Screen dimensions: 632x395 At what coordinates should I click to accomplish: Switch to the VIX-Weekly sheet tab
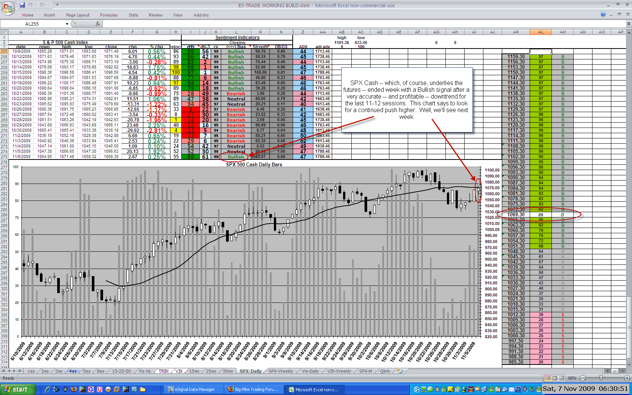point(339,371)
